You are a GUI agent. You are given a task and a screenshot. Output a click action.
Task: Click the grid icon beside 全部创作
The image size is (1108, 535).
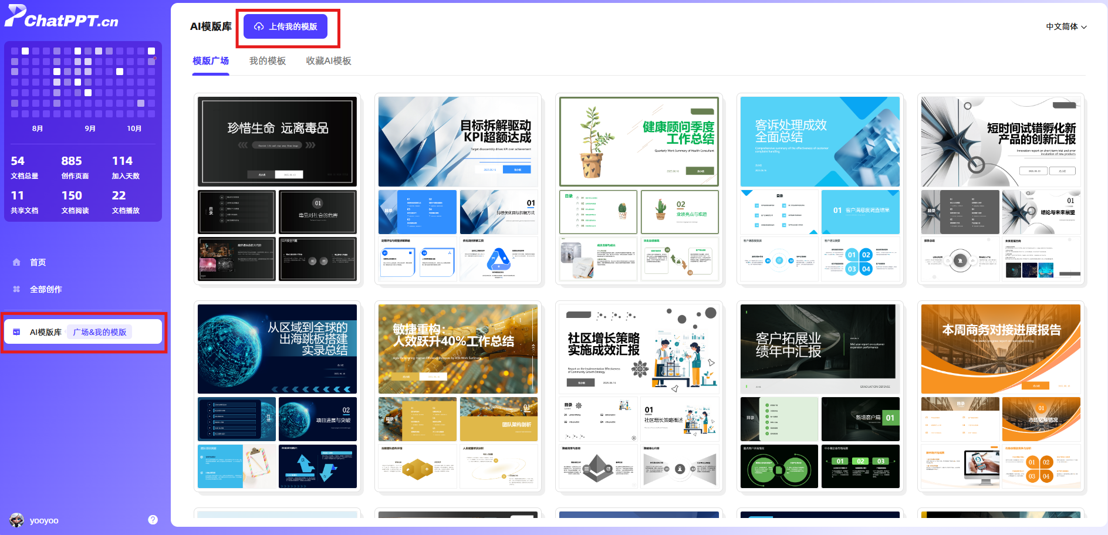pyautogui.click(x=16, y=289)
